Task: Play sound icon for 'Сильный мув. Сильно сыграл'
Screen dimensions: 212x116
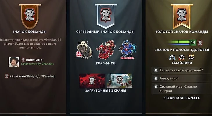Action: point(156,86)
